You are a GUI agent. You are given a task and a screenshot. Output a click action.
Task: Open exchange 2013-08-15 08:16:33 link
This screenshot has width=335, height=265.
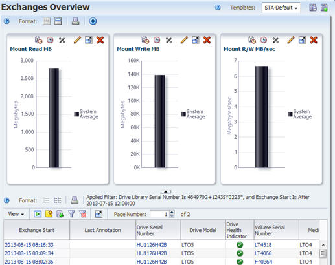tap(29, 245)
